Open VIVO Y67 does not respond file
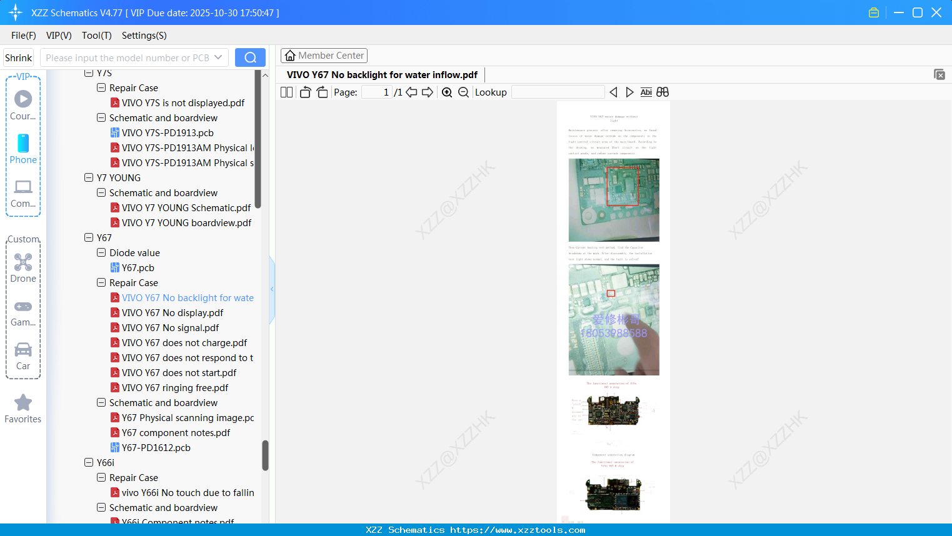The width and height of the screenshot is (952, 536). [188, 357]
